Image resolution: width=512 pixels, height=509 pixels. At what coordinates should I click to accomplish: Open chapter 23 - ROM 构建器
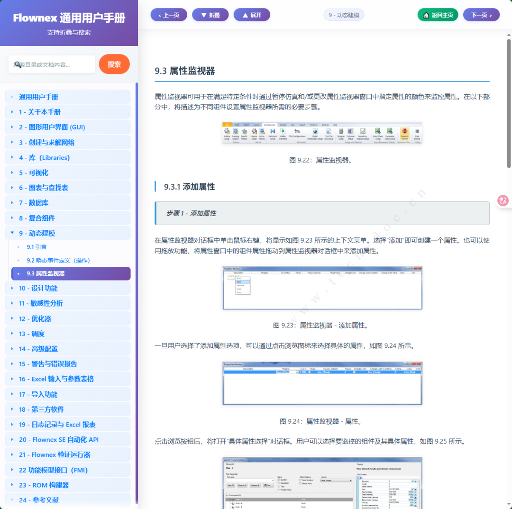pyautogui.click(x=68, y=485)
